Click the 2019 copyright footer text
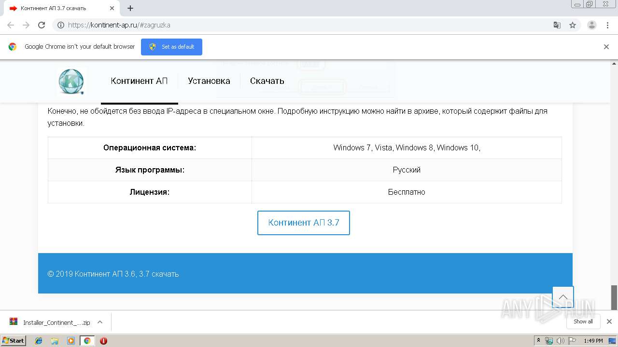This screenshot has width=618, height=347. [x=113, y=274]
